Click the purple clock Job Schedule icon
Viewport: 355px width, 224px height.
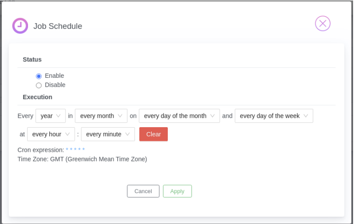(20, 26)
